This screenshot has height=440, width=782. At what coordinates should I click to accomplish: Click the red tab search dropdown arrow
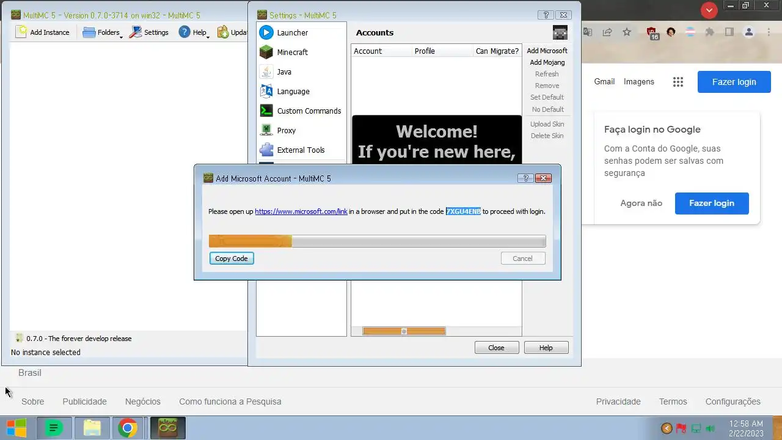(709, 10)
